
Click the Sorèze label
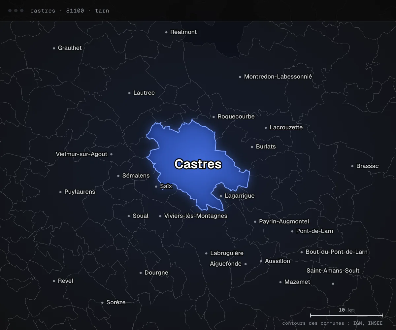tap(116, 302)
